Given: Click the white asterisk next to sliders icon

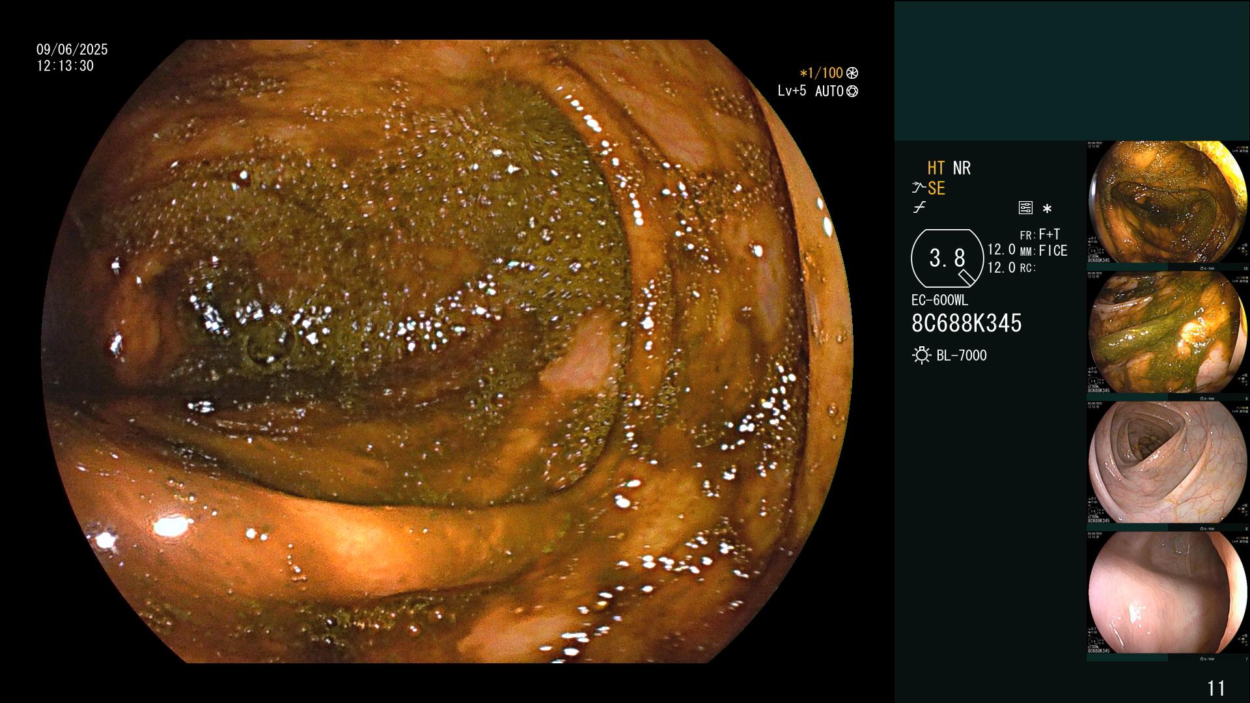Looking at the screenshot, I should 1047,209.
